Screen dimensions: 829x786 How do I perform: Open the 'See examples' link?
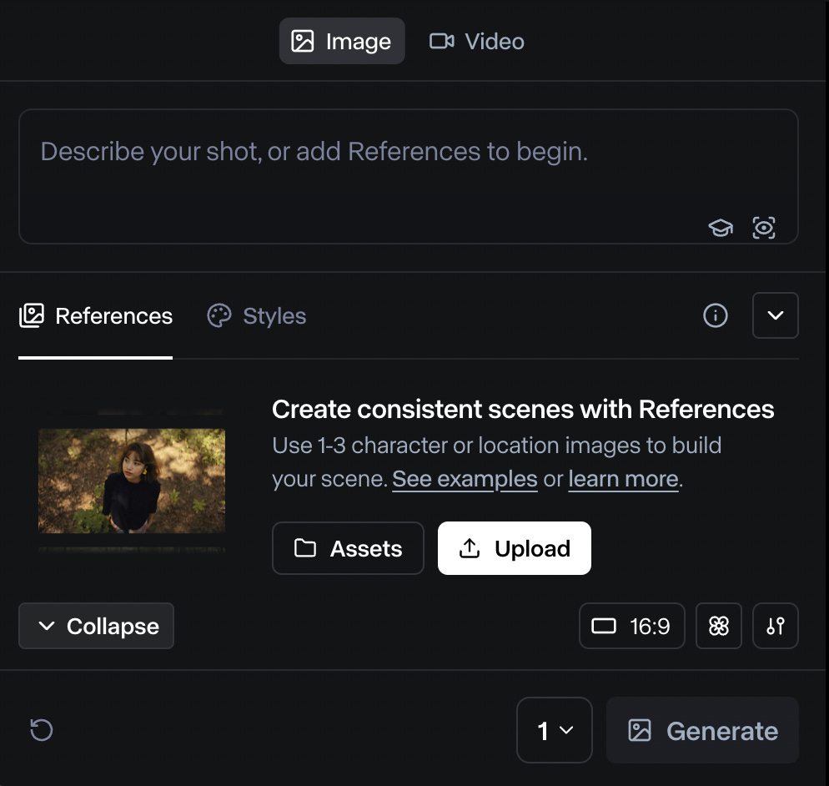(x=465, y=479)
